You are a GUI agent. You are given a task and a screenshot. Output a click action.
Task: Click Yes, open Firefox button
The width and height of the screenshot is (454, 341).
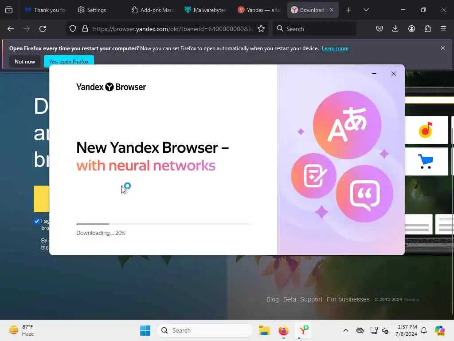click(69, 61)
